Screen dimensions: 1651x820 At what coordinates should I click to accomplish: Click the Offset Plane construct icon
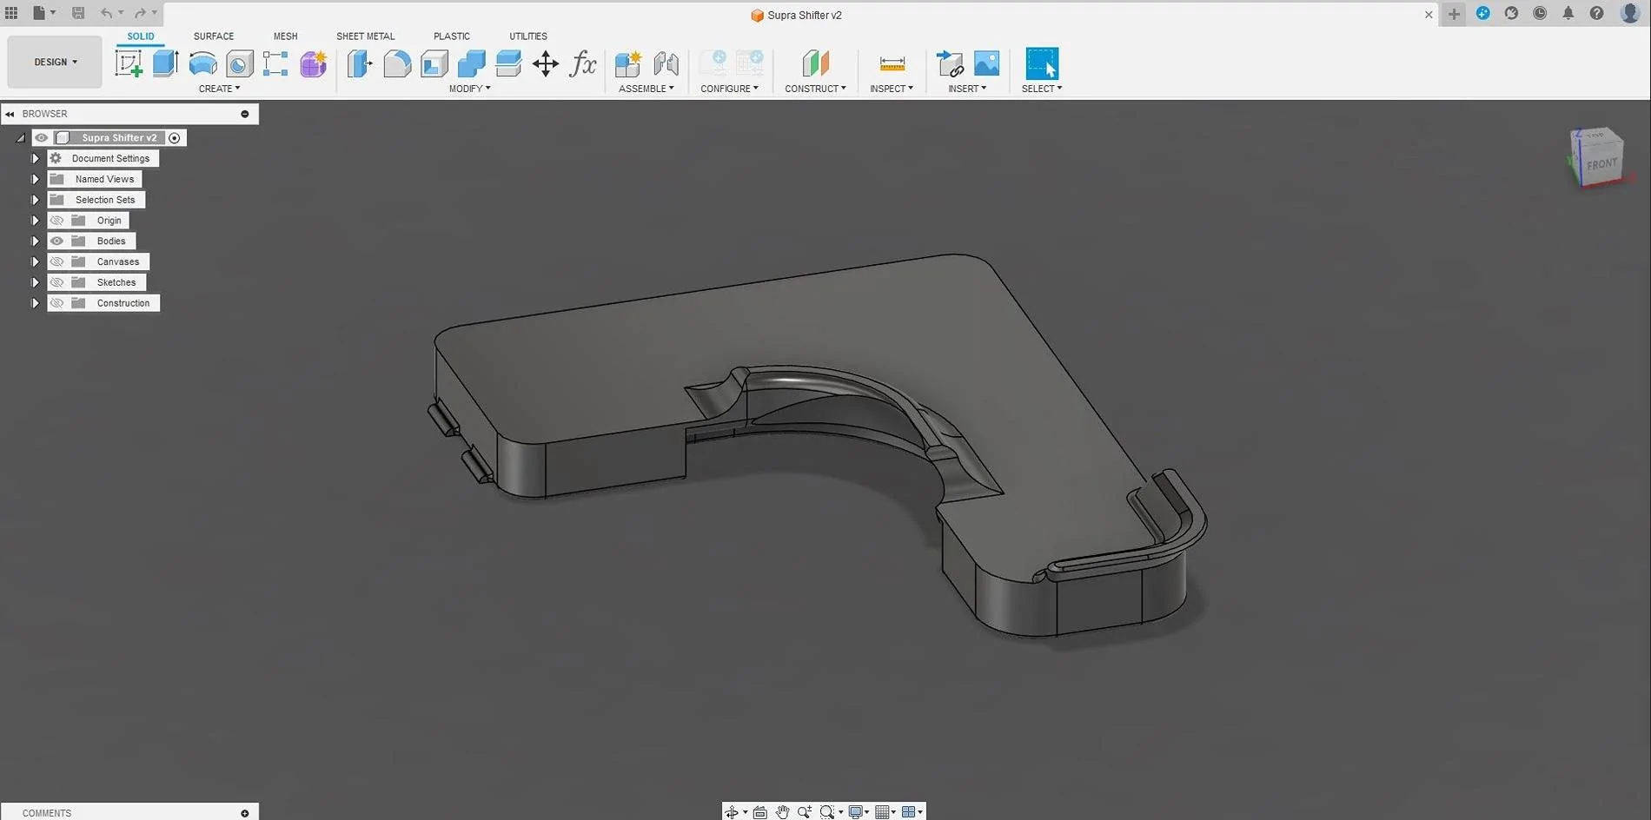(815, 63)
